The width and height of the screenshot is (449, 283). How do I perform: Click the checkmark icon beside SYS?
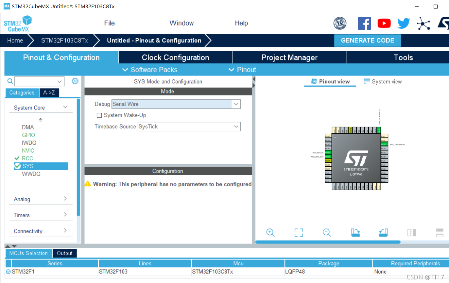point(17,166)
